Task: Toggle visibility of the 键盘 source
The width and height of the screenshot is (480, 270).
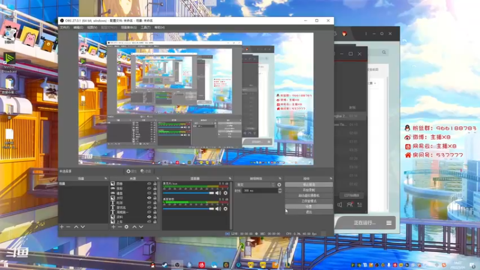Action: (x=149, y=193)
